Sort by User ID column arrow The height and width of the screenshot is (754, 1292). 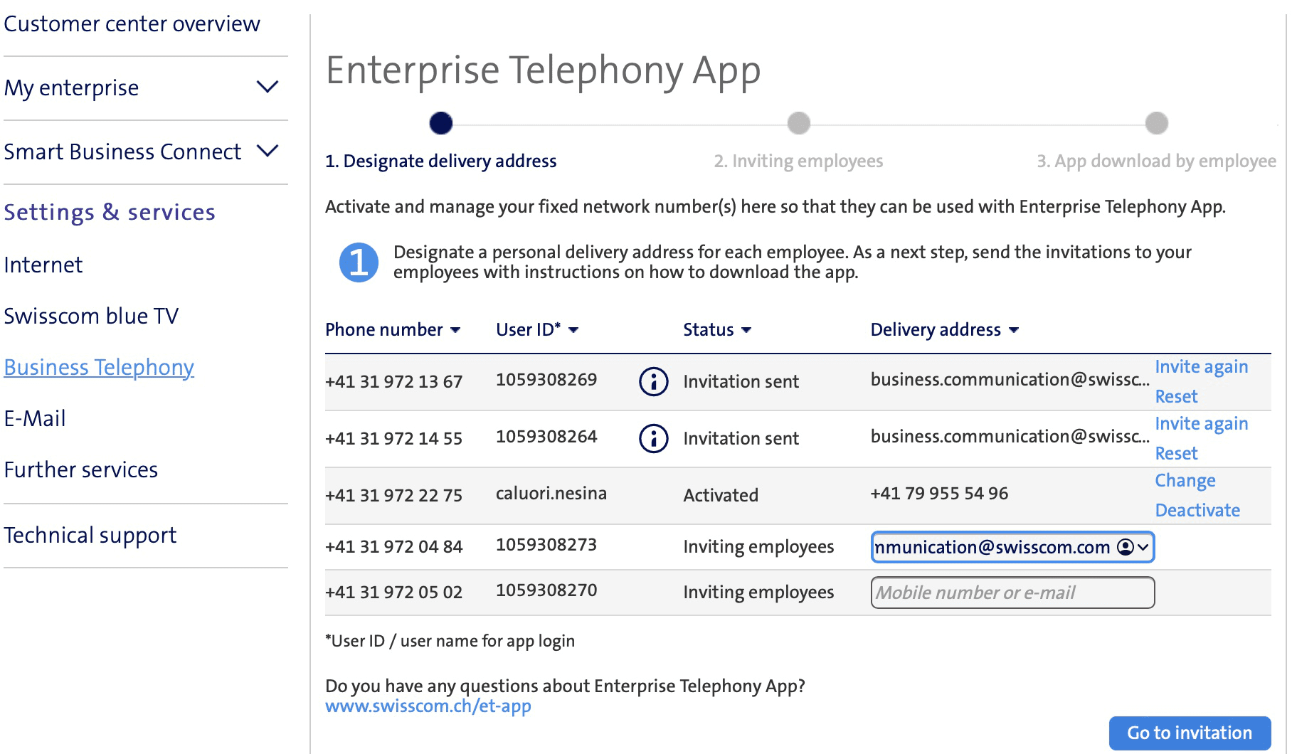click(573, 330)
